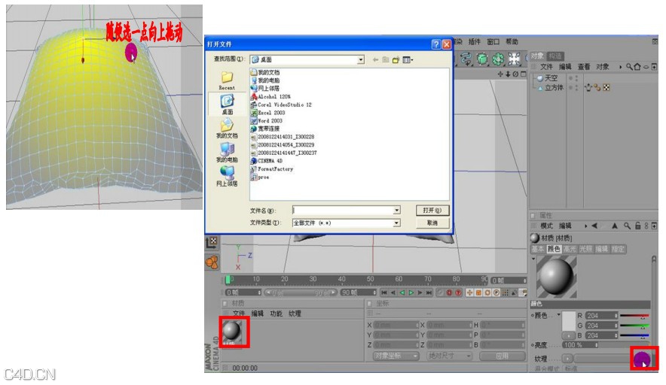Click the search magnifier in Object manager
This screenshot has height=385, width=666.
point(629,67)
